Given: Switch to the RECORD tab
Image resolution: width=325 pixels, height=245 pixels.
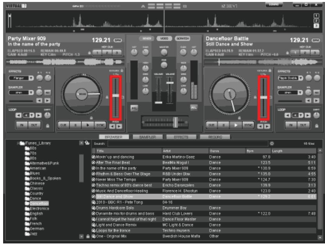Looking at the screenshot, I should 215,137.
